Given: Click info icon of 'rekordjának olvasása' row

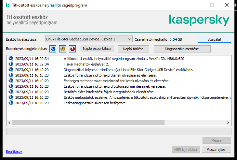Looking at the screenshot, I should (x=11, y=75).
